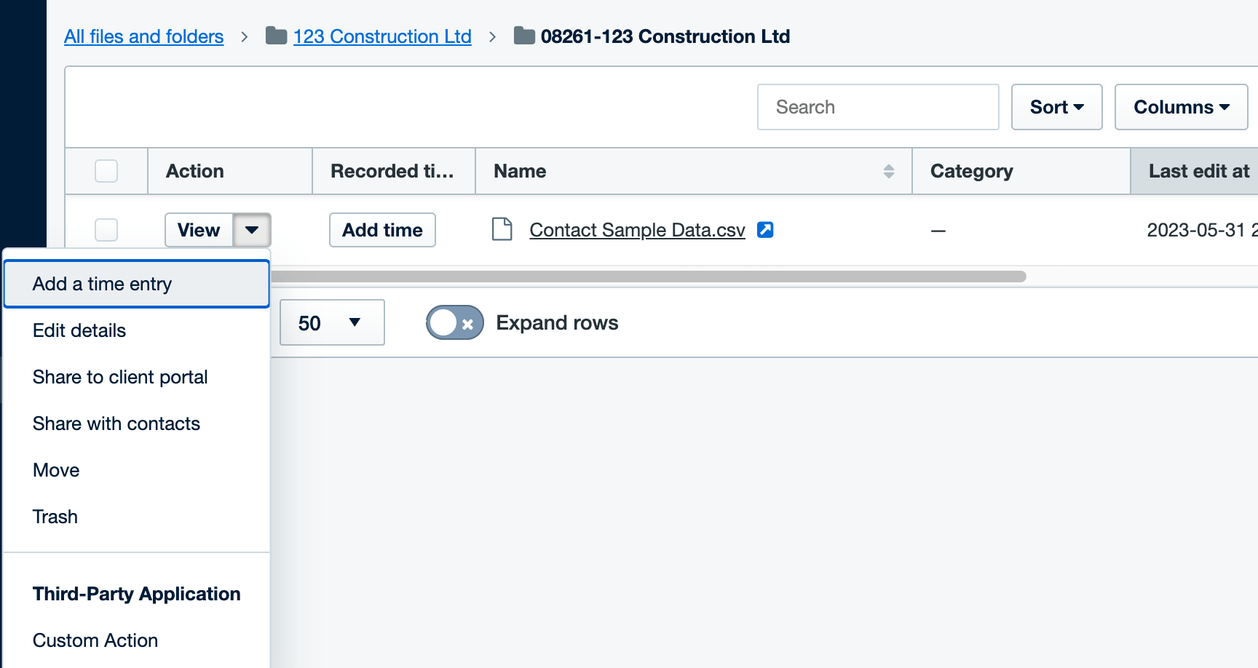
Task: Click the Add time button
Action: [381, 230]
